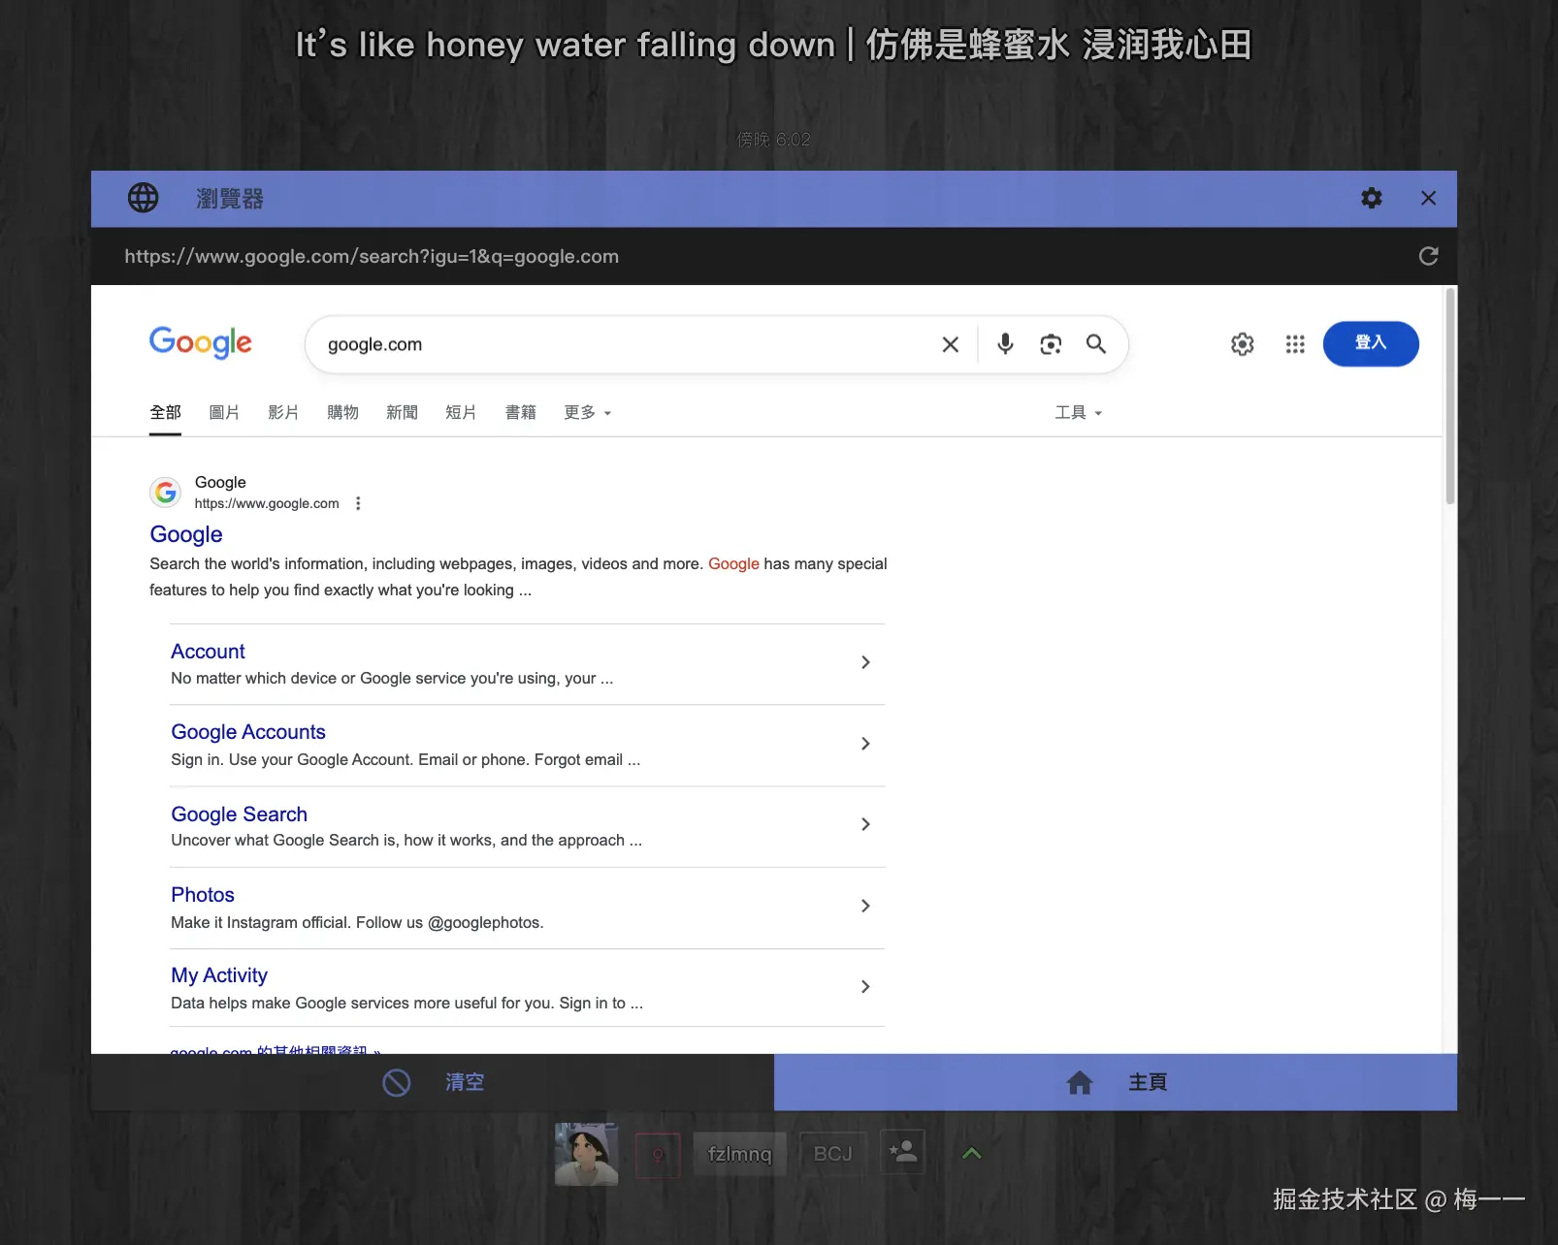This screenshot has height=1245, width=1558.
Task: Click the fzlmnq username tag
Action: tap(739, 1154)
